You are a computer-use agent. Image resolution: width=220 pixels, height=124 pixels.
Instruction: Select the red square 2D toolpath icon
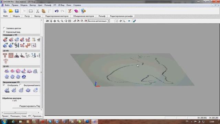tap(11, 55)
